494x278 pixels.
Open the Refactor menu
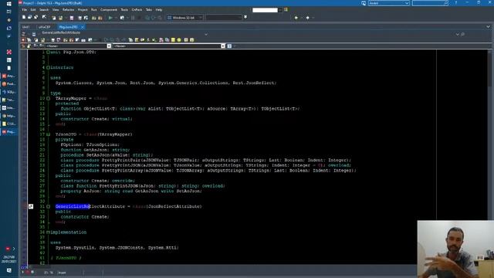click(68, 10)
